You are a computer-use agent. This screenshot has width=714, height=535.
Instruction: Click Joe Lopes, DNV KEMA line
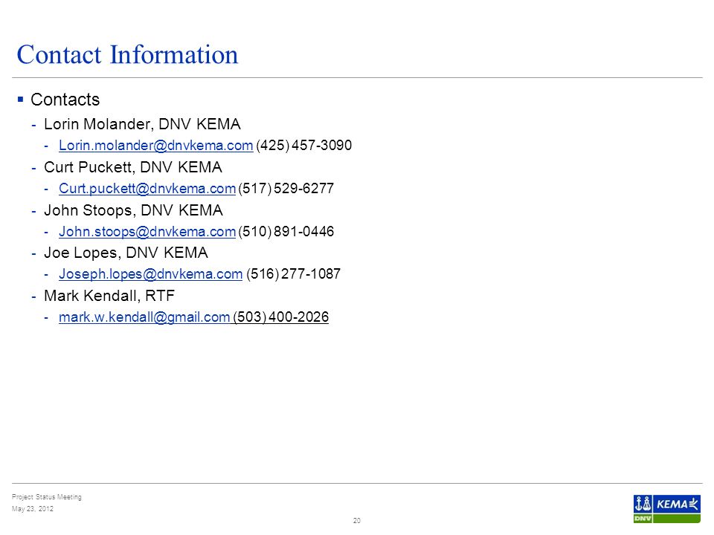(x=126, y=253)
